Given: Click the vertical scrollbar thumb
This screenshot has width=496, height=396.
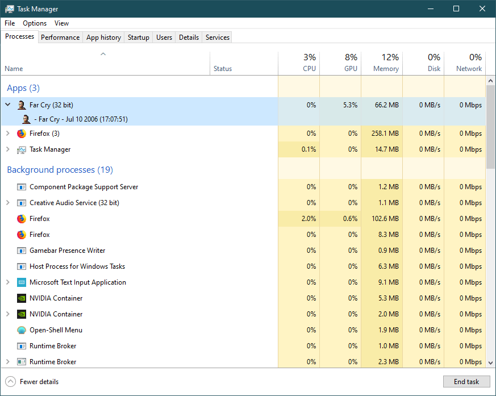Looking at the screenshot, I should click(x=491, y=127).
